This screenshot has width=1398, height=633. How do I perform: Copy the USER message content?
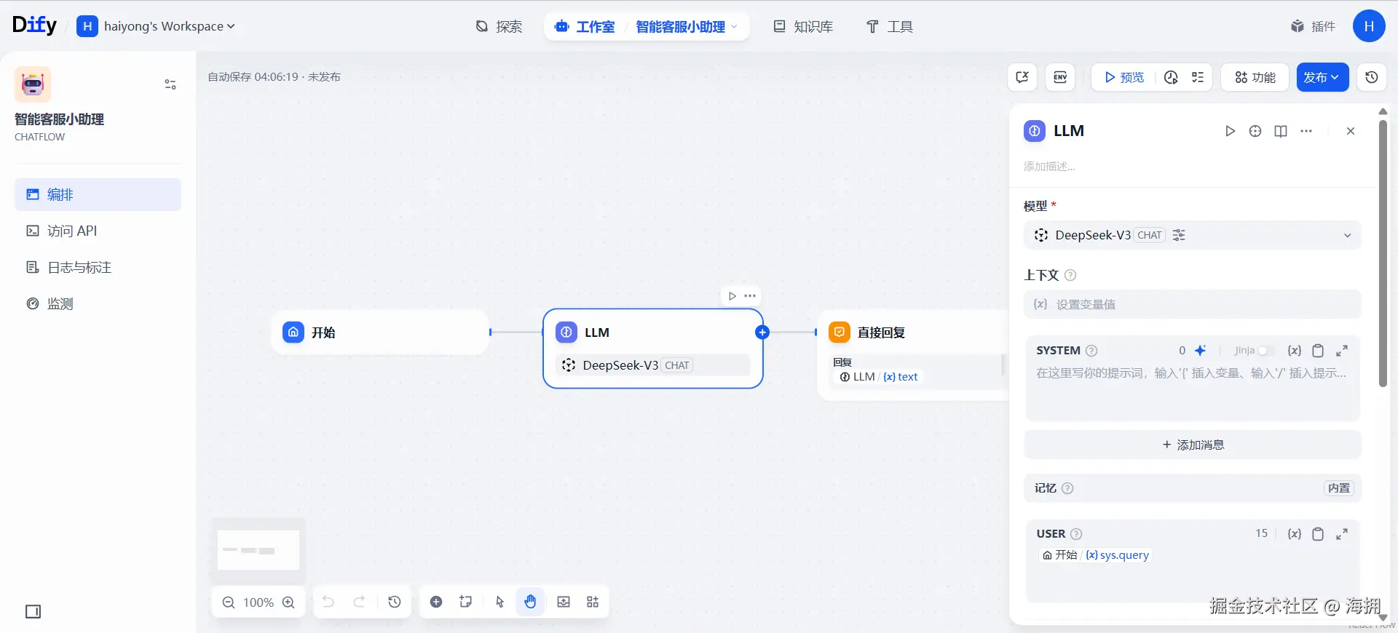[1318, 534]
